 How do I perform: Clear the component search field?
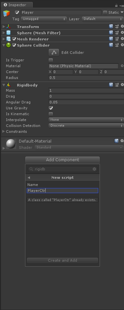[x=94, y=169]
